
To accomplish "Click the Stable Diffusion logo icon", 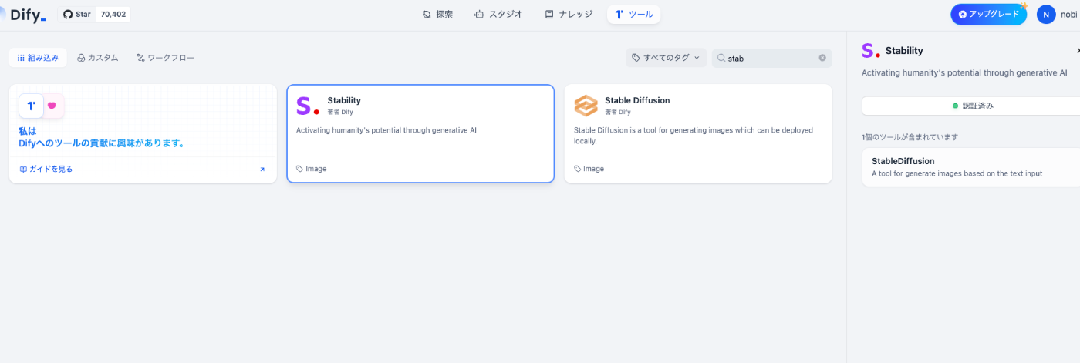I will coord(586,106).
